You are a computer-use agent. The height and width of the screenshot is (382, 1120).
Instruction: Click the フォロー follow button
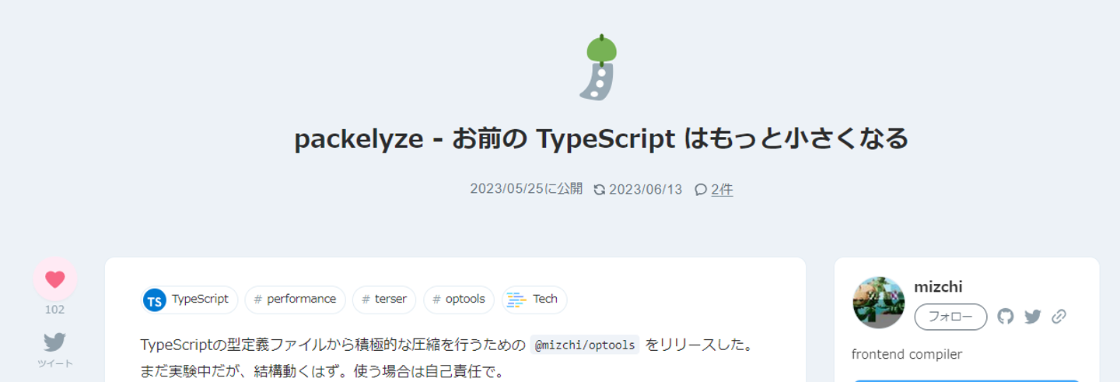[x=950, y=317]
